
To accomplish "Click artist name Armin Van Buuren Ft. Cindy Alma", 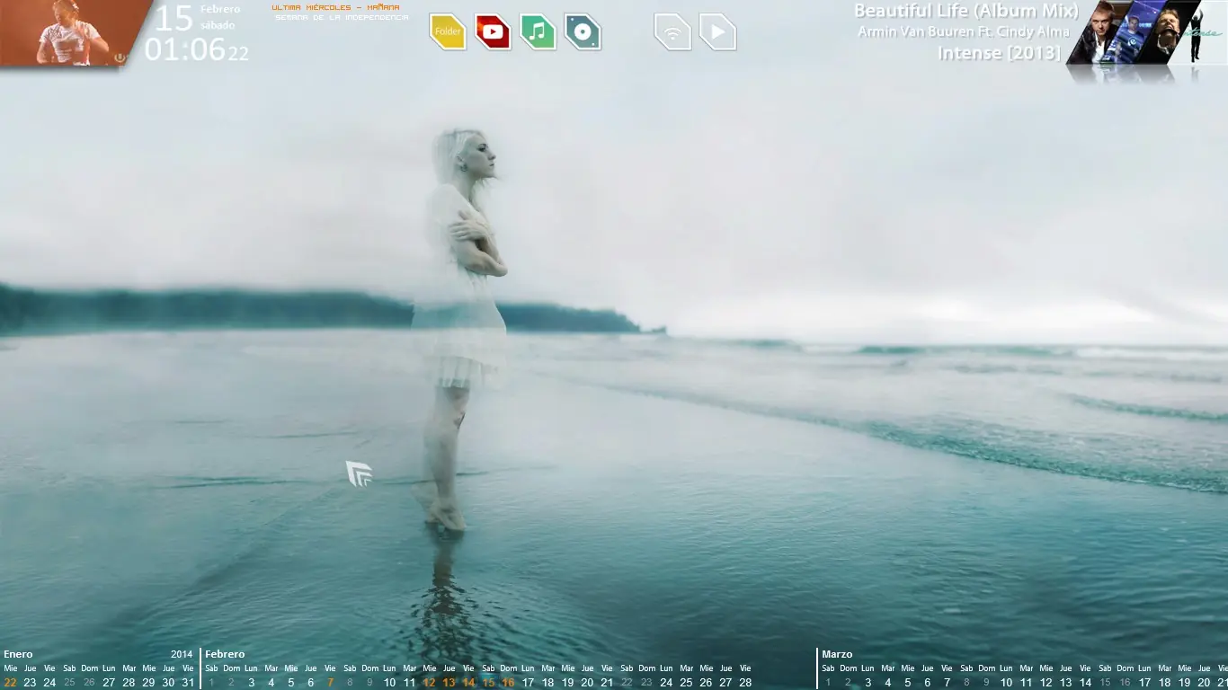I will (x=964, y=32).
